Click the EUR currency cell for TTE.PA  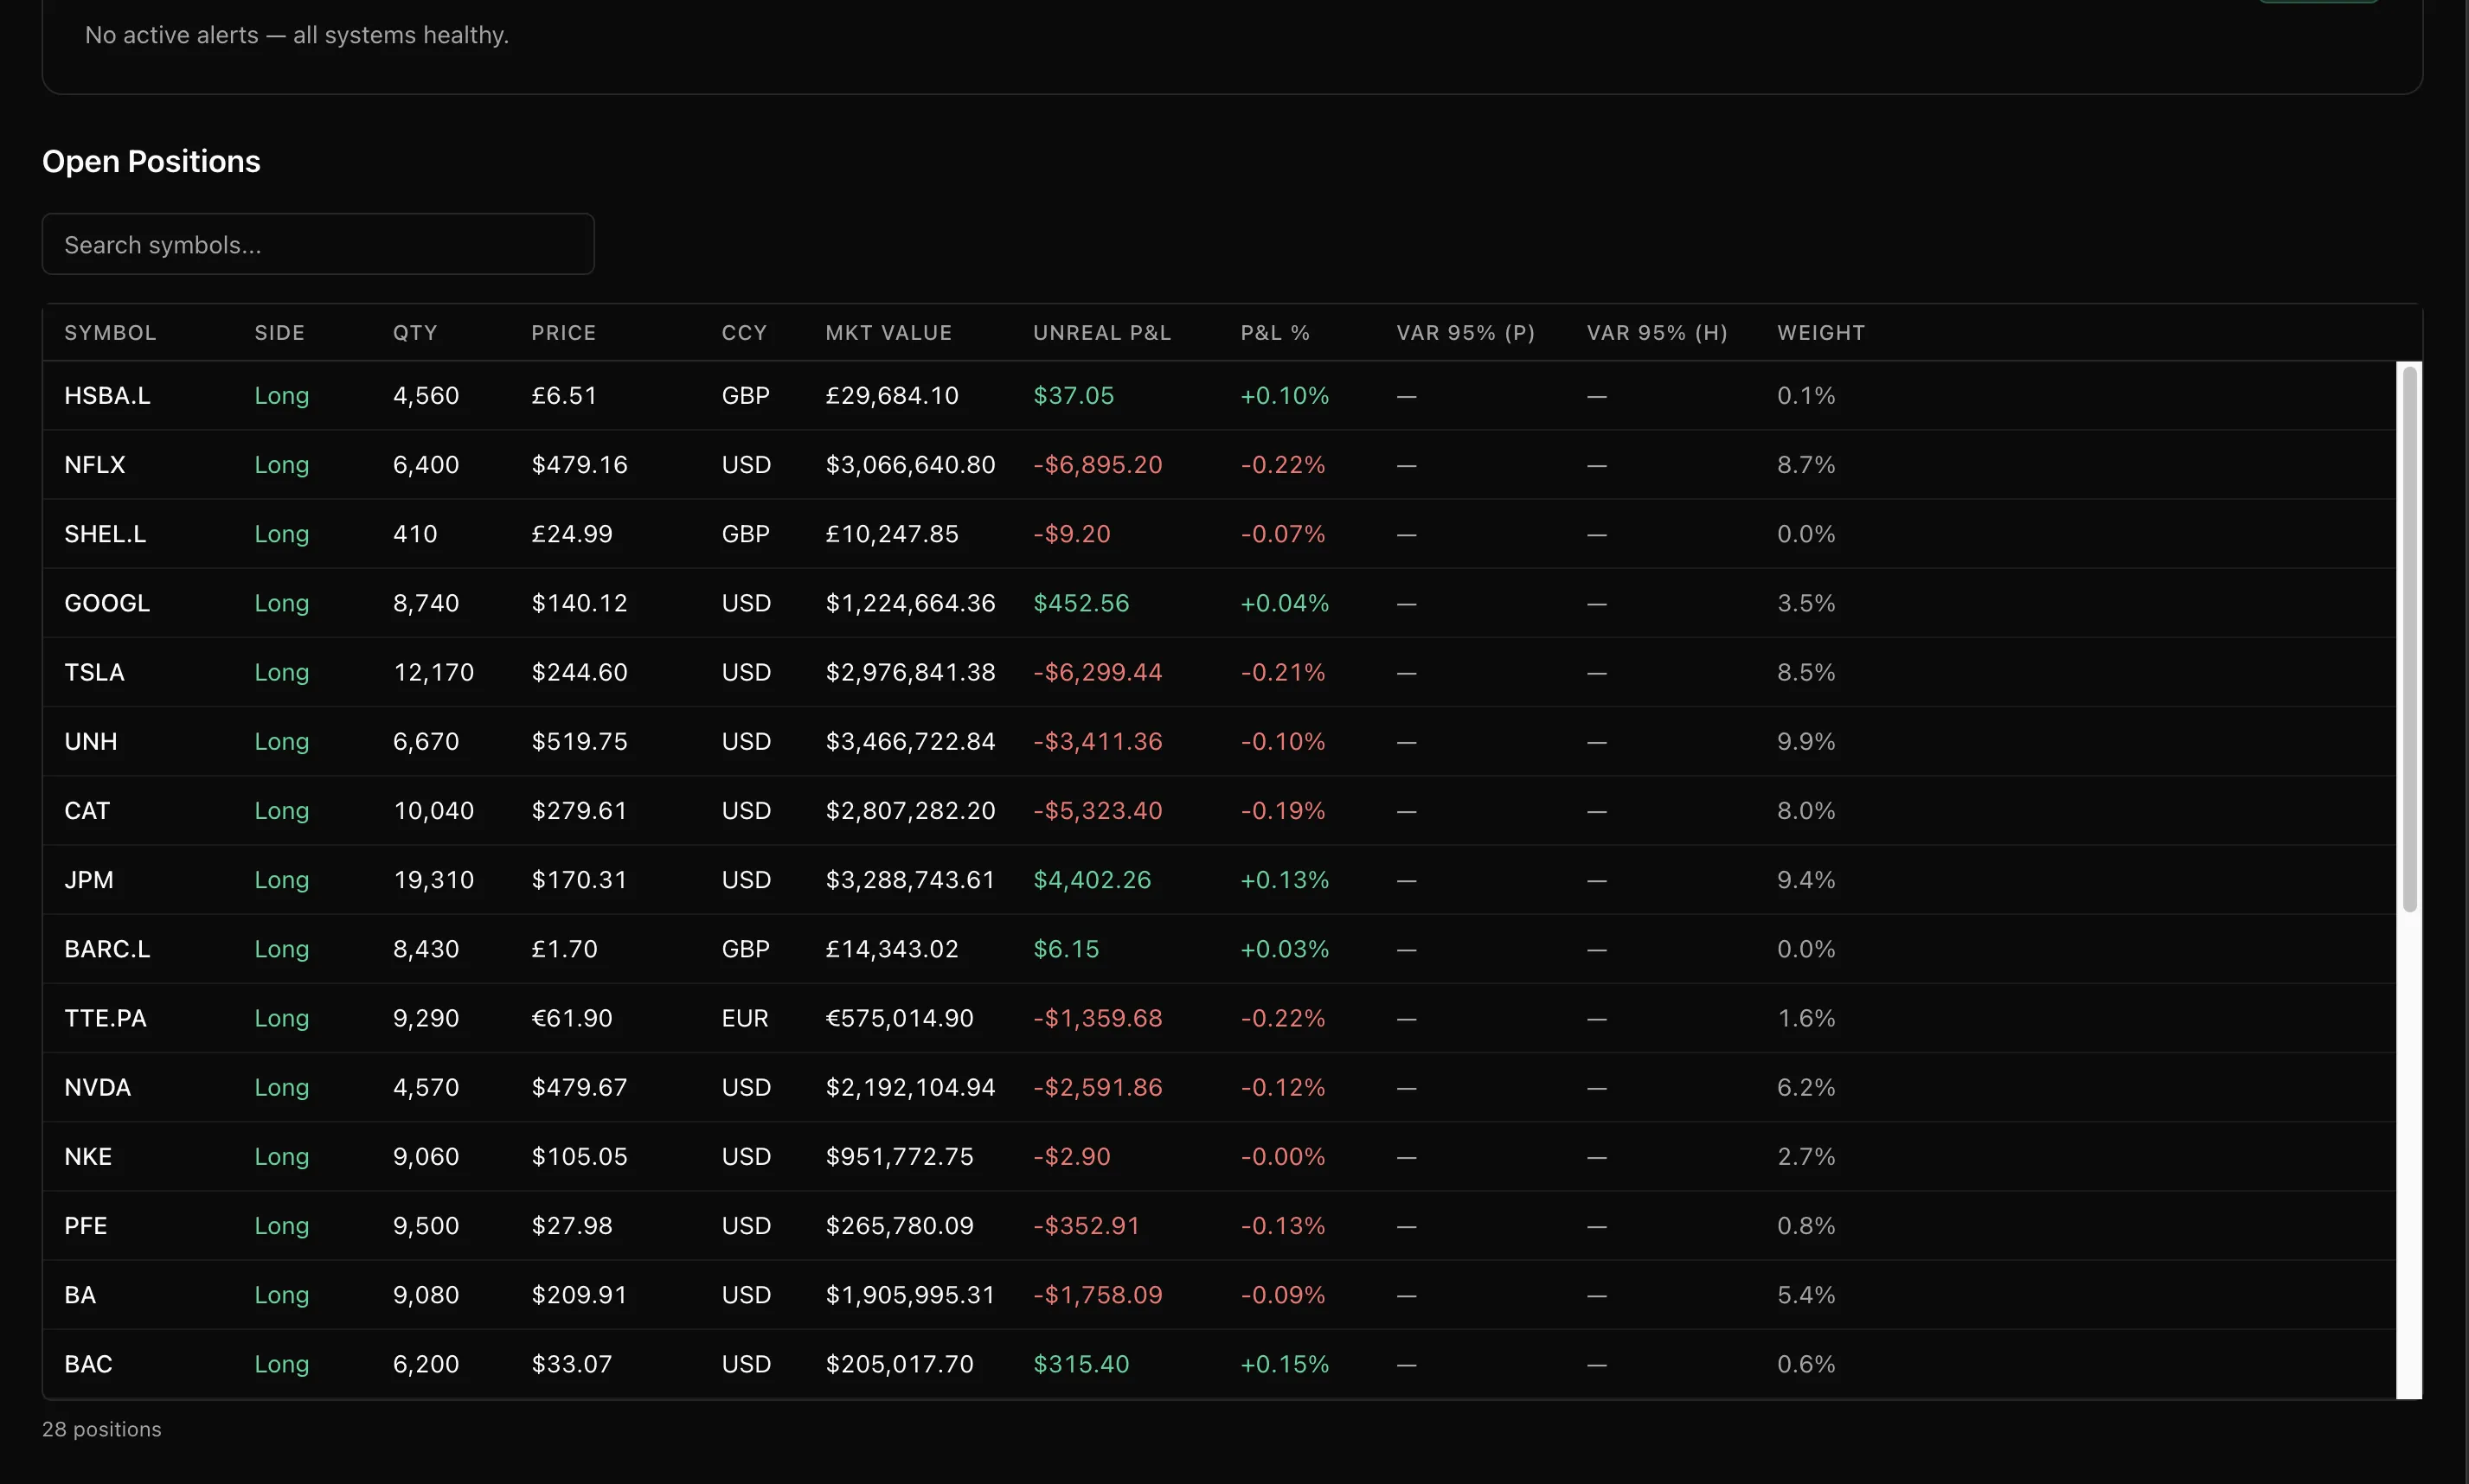744,1017
